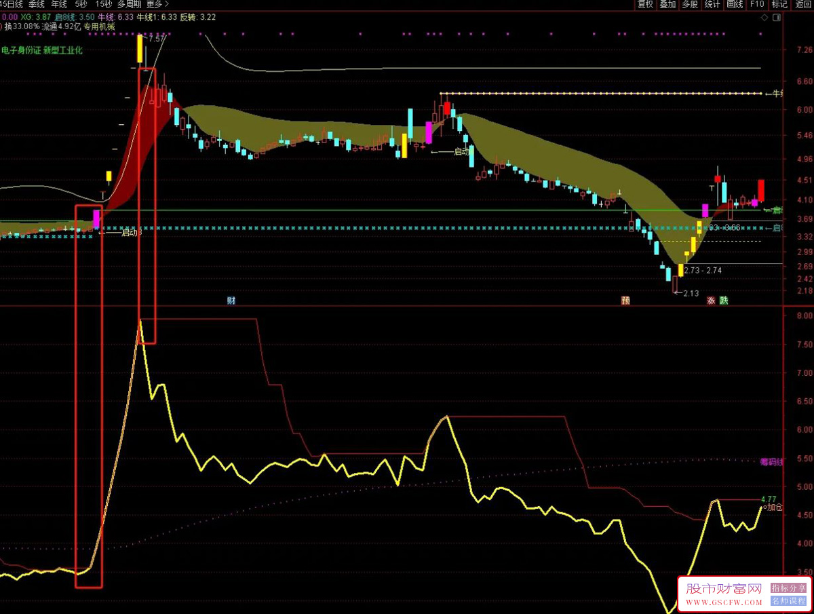Click the 启动 label beside the mid-chart candles
Image resolution: width=814 pixels, height=614 pixels.
pos(462,151)
